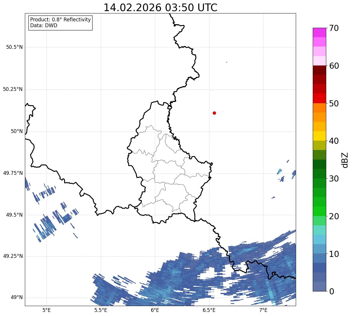Click the bright green colorbar segment above 20
The width and height of the screenshot is (352, 316).
[319, 211]
